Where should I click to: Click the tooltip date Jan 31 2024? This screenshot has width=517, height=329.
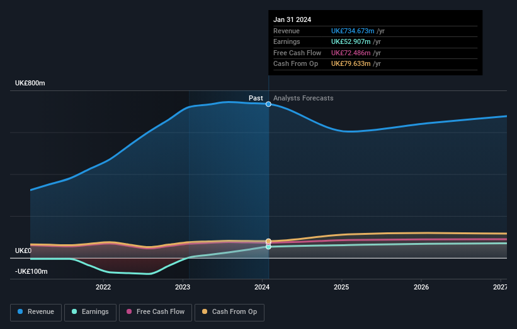pyautogui.click(x=292, y=19)
